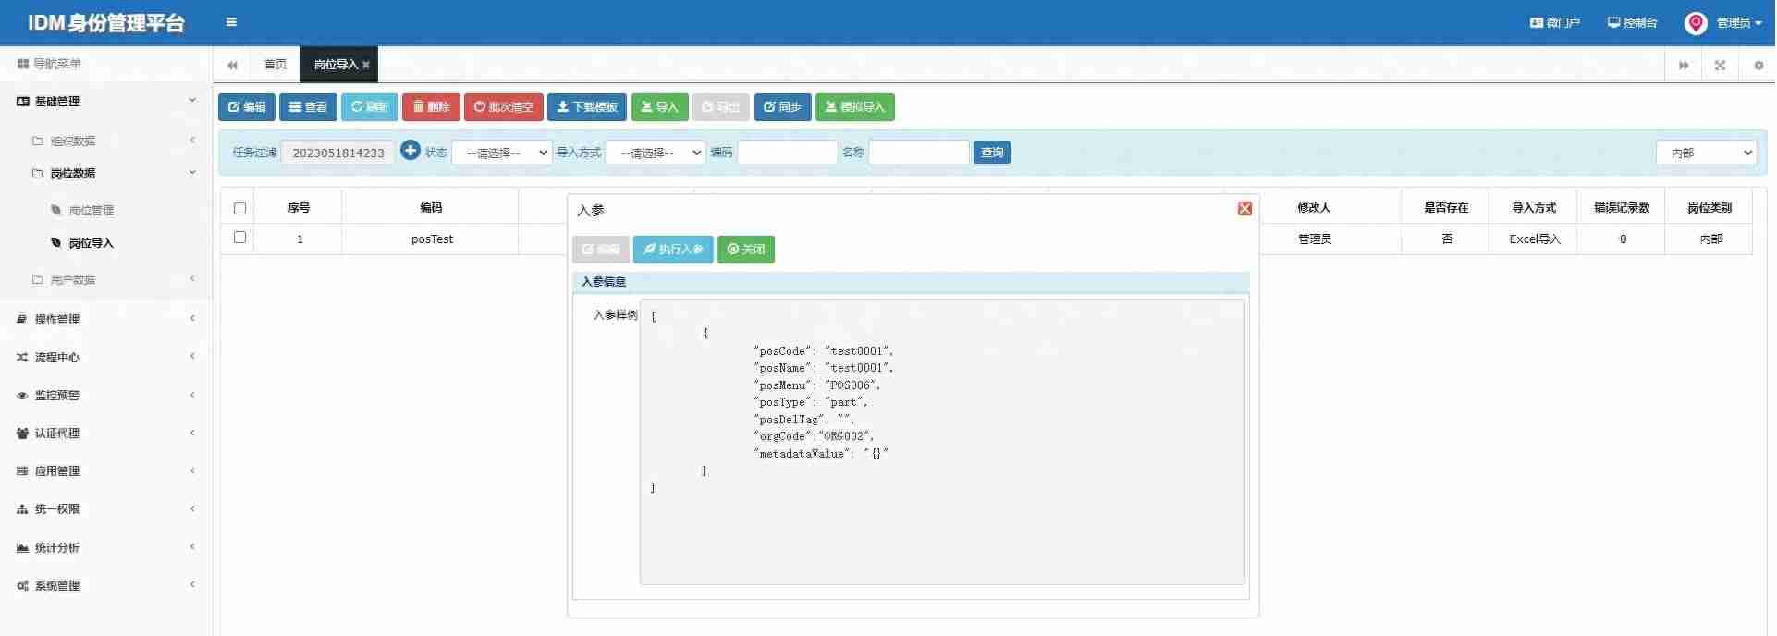1777x636 pixels.
Task: Toggle the select-all checkbox in table header
Action: (239, 208)
